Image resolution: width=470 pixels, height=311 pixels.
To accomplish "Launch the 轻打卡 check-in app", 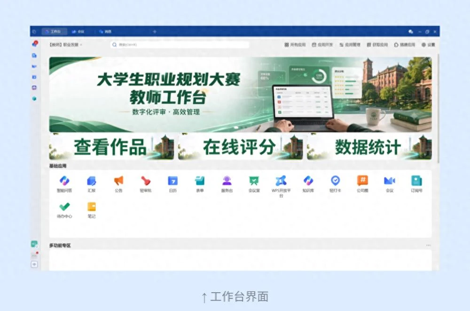I will coord(335,183).
